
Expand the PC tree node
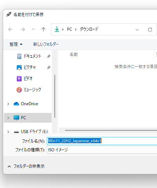point(8,118)
